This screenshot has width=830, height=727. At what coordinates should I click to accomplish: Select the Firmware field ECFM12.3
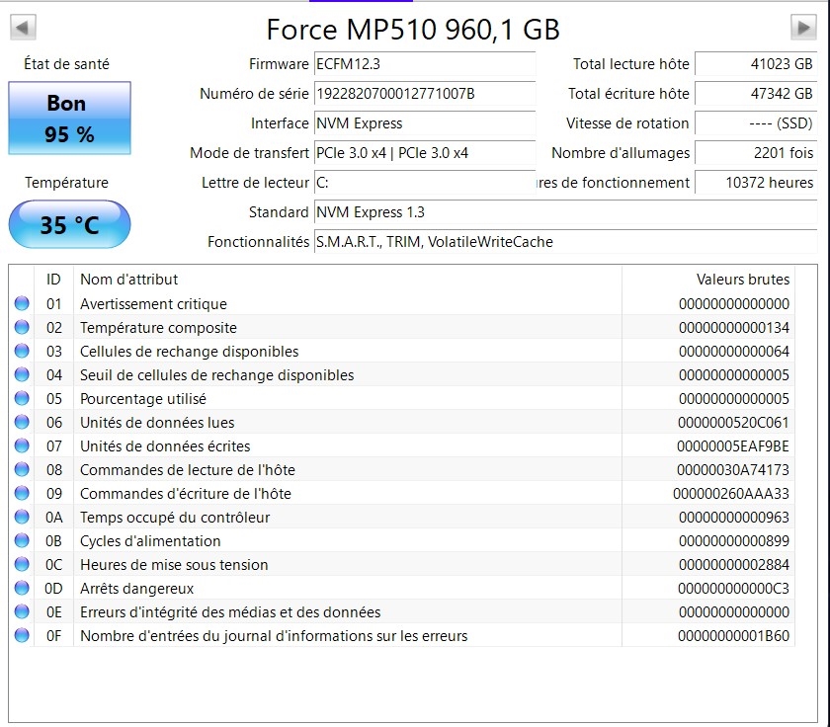(x=425, y=64)
